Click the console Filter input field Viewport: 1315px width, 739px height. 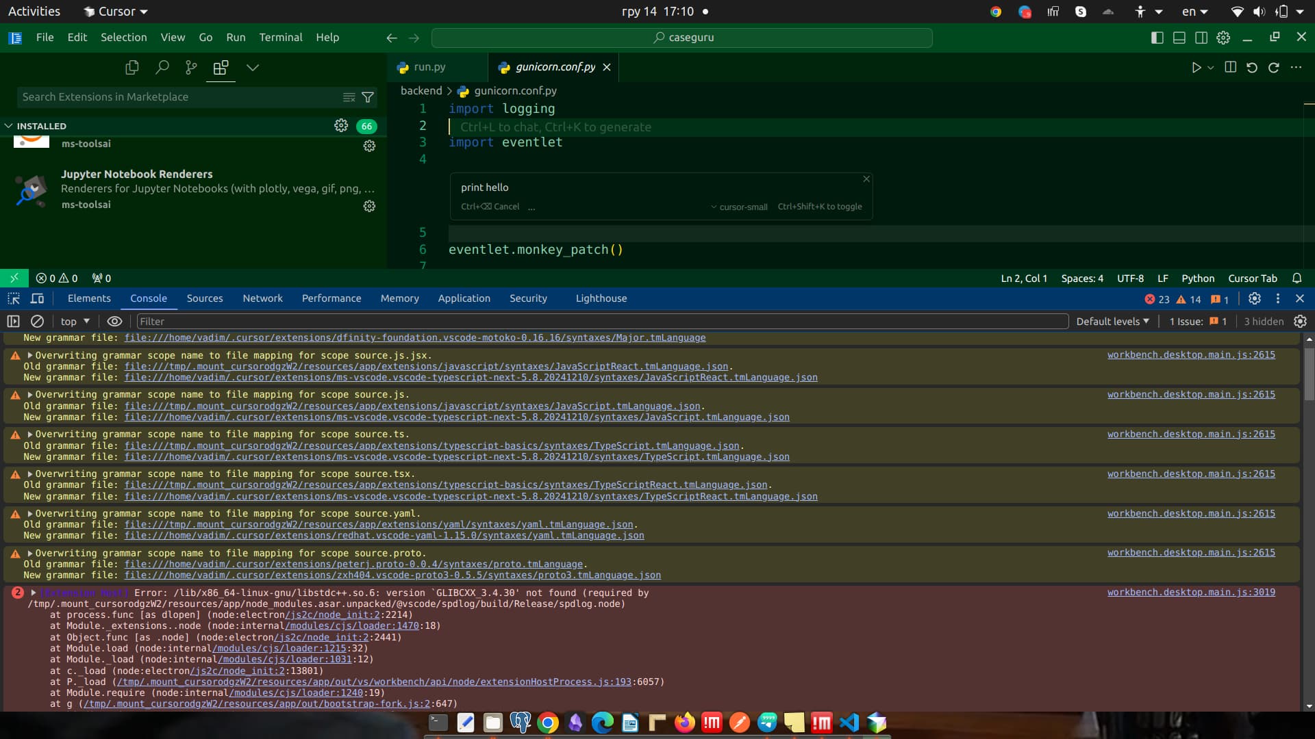[x=602, y=321]
